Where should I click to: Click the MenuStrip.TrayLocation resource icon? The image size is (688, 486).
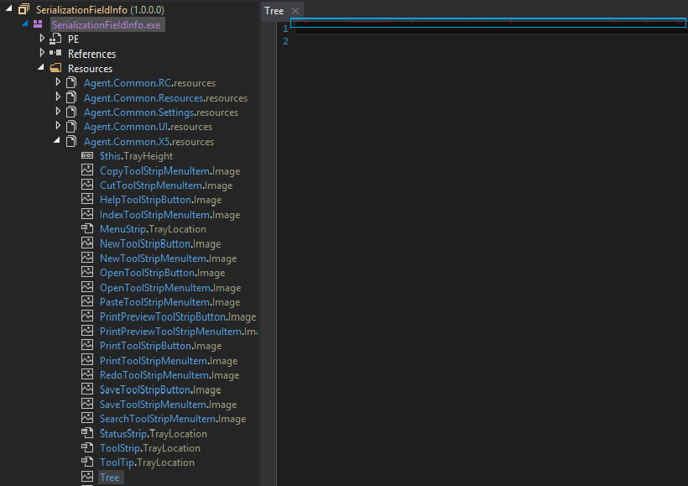87,229
